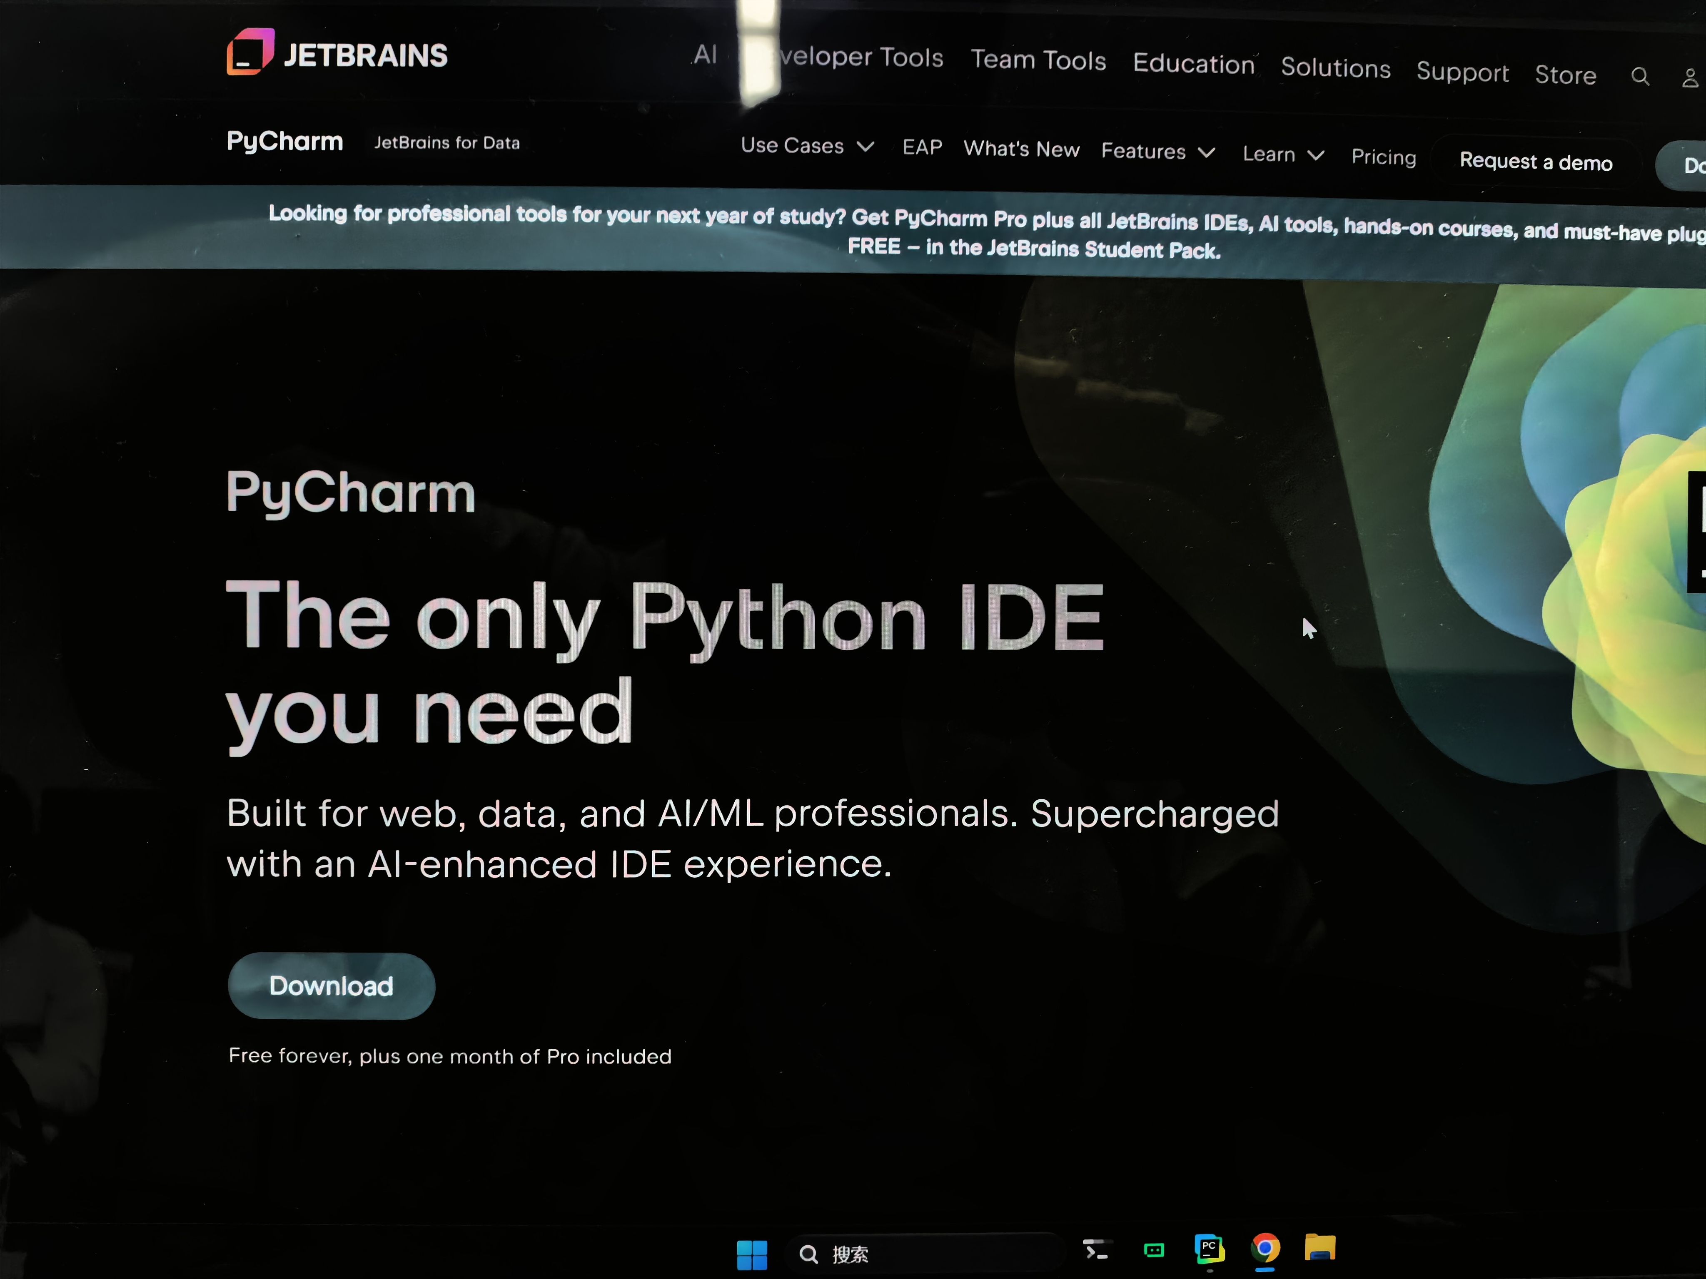The width and height of the screenshot is (1706, 1279).
Task: Open the Education menu
Action: (x=1194, y=64)
